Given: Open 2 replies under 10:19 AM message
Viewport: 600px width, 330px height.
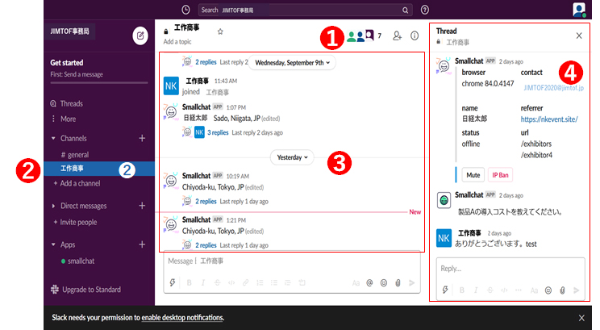Looking at the screenshot, I should point(206,202).
